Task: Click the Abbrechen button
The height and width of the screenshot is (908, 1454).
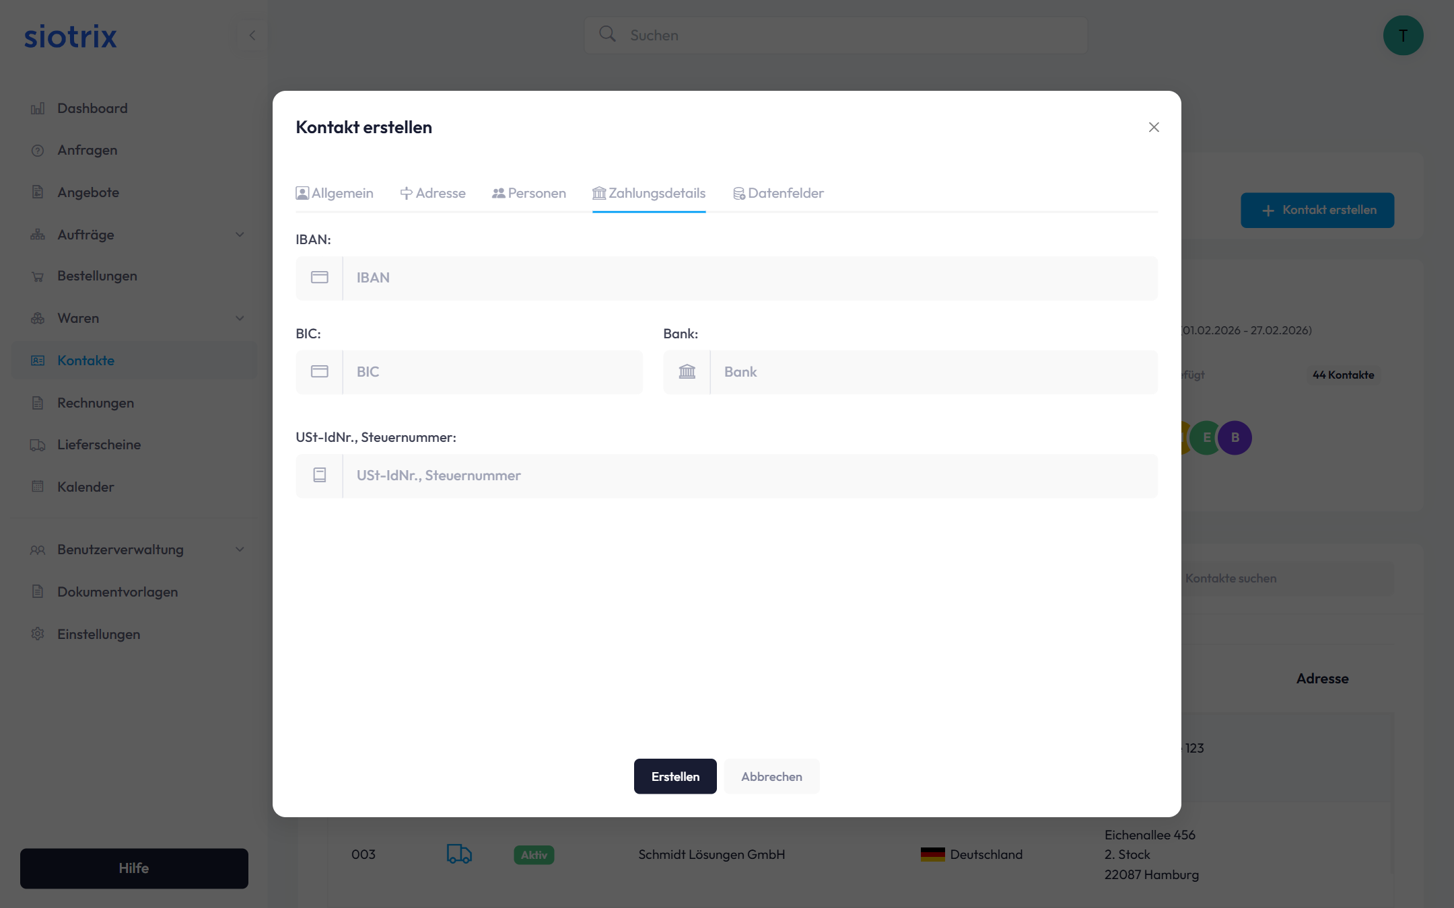Action: tap(771, 777)
